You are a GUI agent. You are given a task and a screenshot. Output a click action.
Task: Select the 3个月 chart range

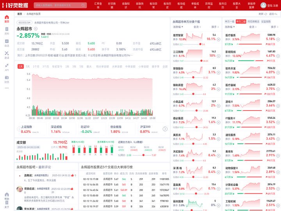(x=46, y=66)
